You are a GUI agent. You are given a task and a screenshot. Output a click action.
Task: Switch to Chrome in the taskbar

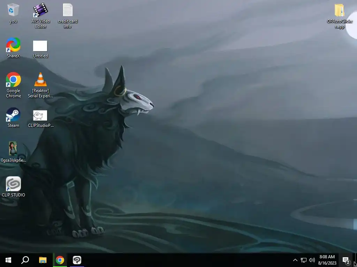(x=60, y=260)
